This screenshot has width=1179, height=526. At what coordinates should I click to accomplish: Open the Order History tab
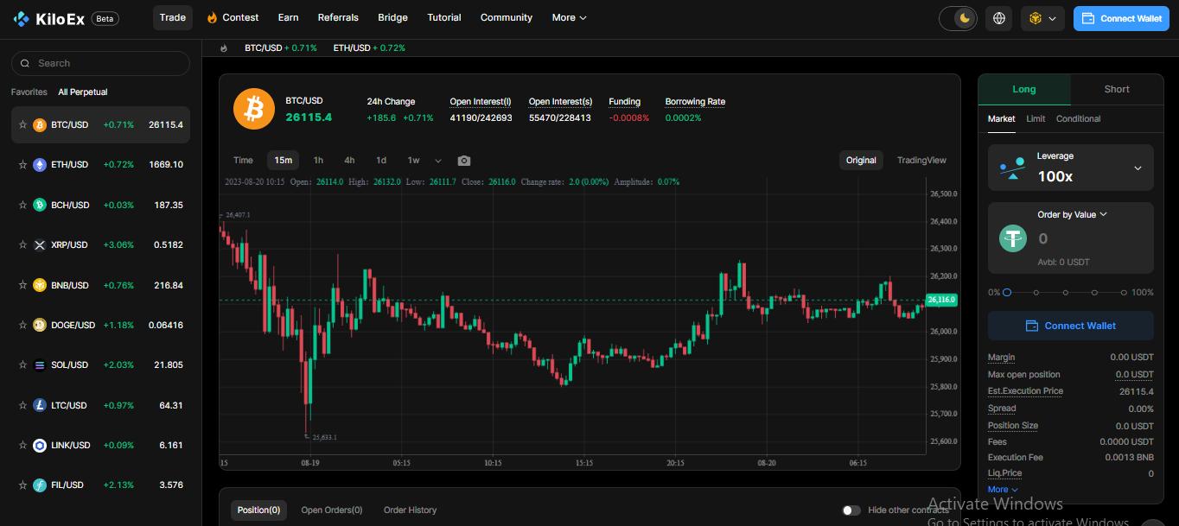410,510
